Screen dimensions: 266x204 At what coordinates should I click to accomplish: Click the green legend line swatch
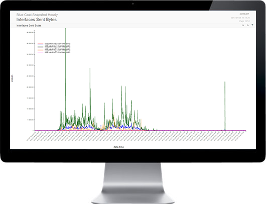[40, 46]
